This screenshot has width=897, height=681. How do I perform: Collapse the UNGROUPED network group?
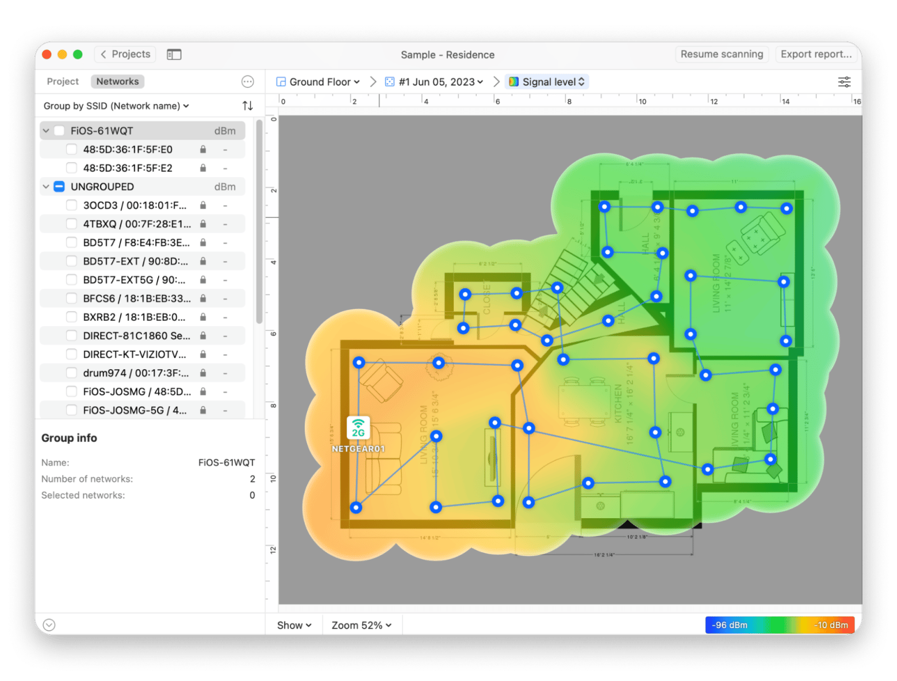click(46, 187)
